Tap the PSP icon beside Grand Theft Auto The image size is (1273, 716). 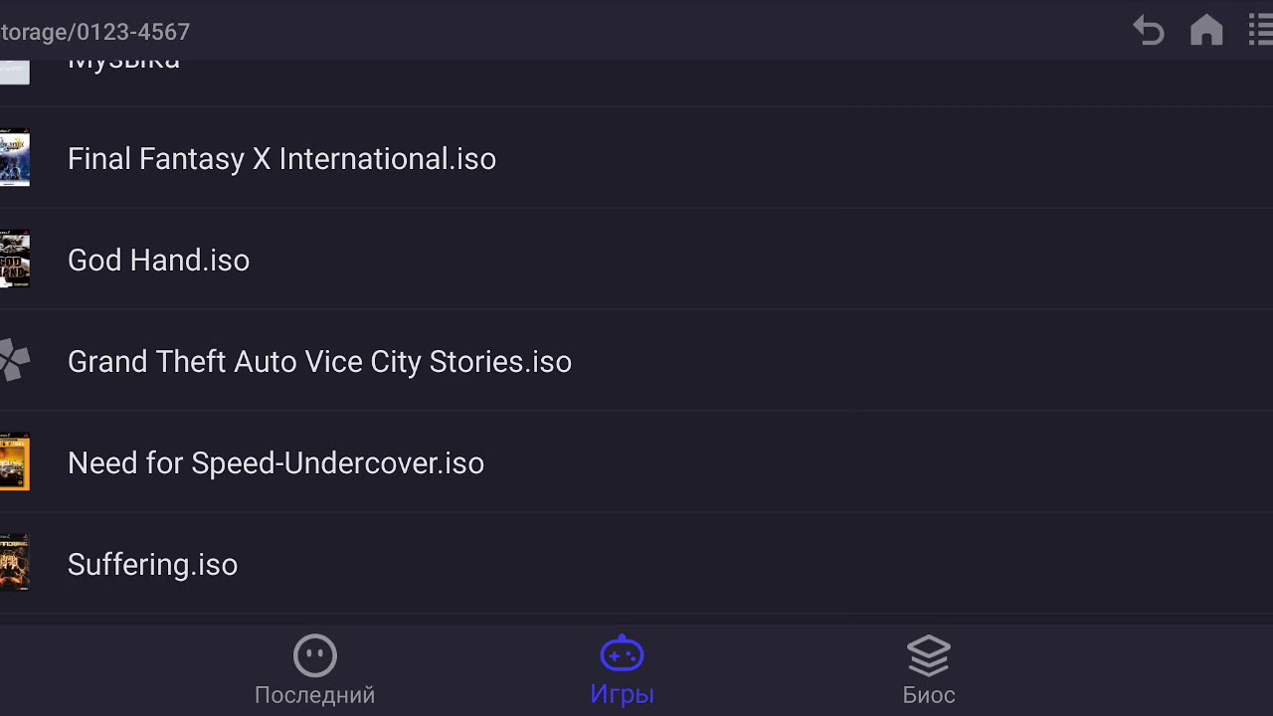(14, 361)
